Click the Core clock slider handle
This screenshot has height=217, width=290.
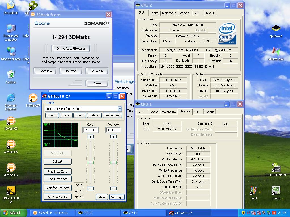(x=91, y=162)
